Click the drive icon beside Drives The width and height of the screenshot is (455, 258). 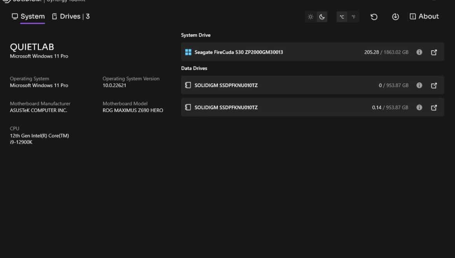point(54,17)
